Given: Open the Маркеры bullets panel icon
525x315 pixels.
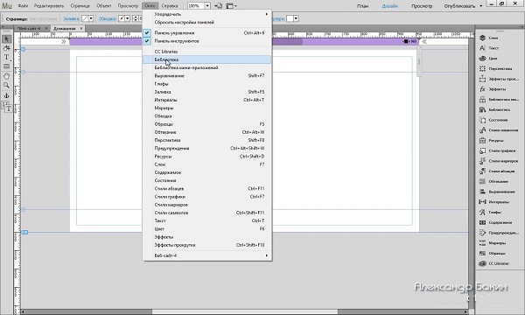Looking at the screenshot, I should tap(482, 243).
